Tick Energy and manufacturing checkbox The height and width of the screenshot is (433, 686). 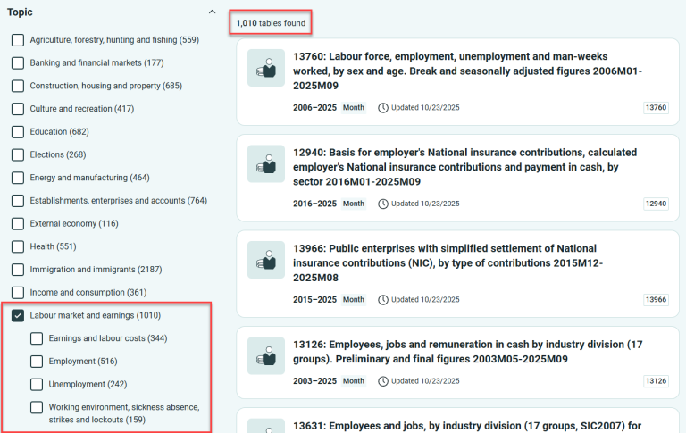point(18,178)
